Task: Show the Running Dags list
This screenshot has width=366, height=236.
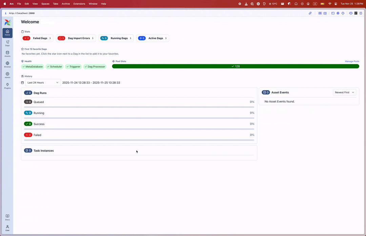Action: coord(116,38)
